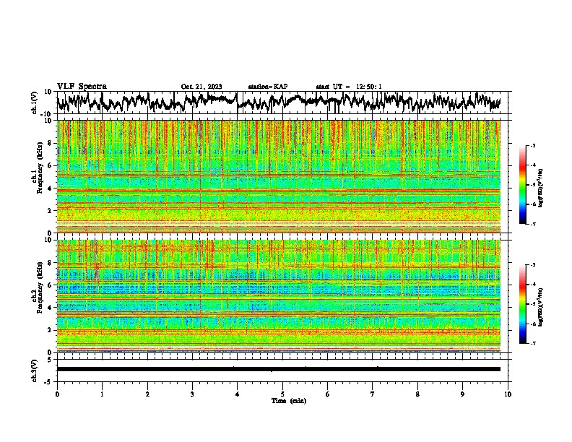Click the time axis tick label "1"

click(102, 394)
